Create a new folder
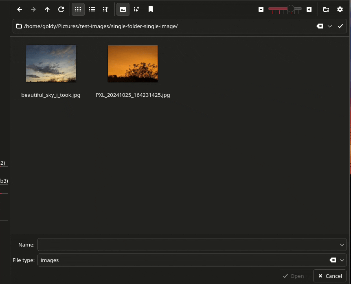The width and height of the screenshot is (351, 284). [326, 9]
